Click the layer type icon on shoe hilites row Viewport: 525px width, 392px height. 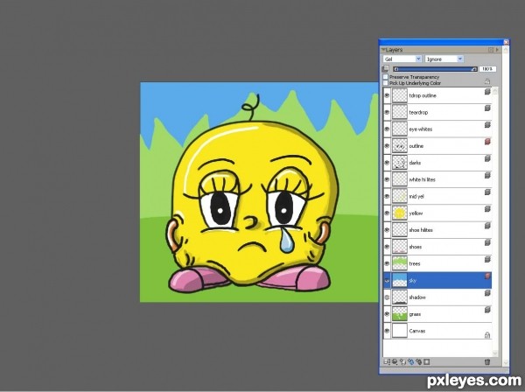coord(487,226)
